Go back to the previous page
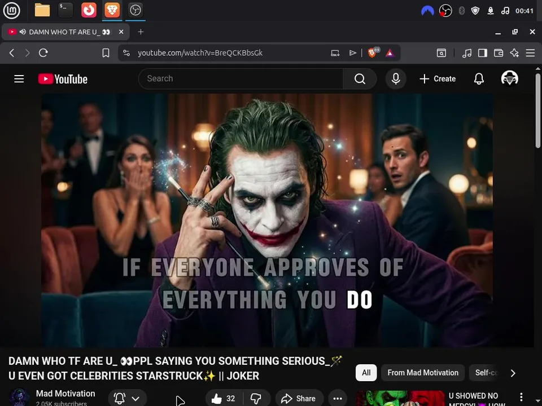Viewport: 542px width, 406px height. tap(12, 53)
